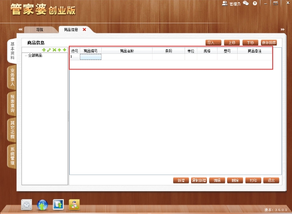
Task: Click the 上移 button
Action: click(232, 42)
